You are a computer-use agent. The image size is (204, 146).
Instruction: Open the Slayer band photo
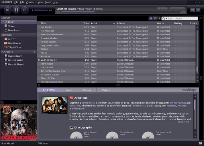[55, 105]
